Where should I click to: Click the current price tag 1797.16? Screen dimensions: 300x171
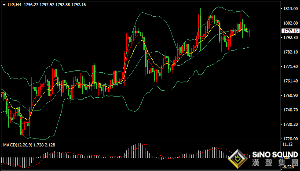tap(290, 31)
